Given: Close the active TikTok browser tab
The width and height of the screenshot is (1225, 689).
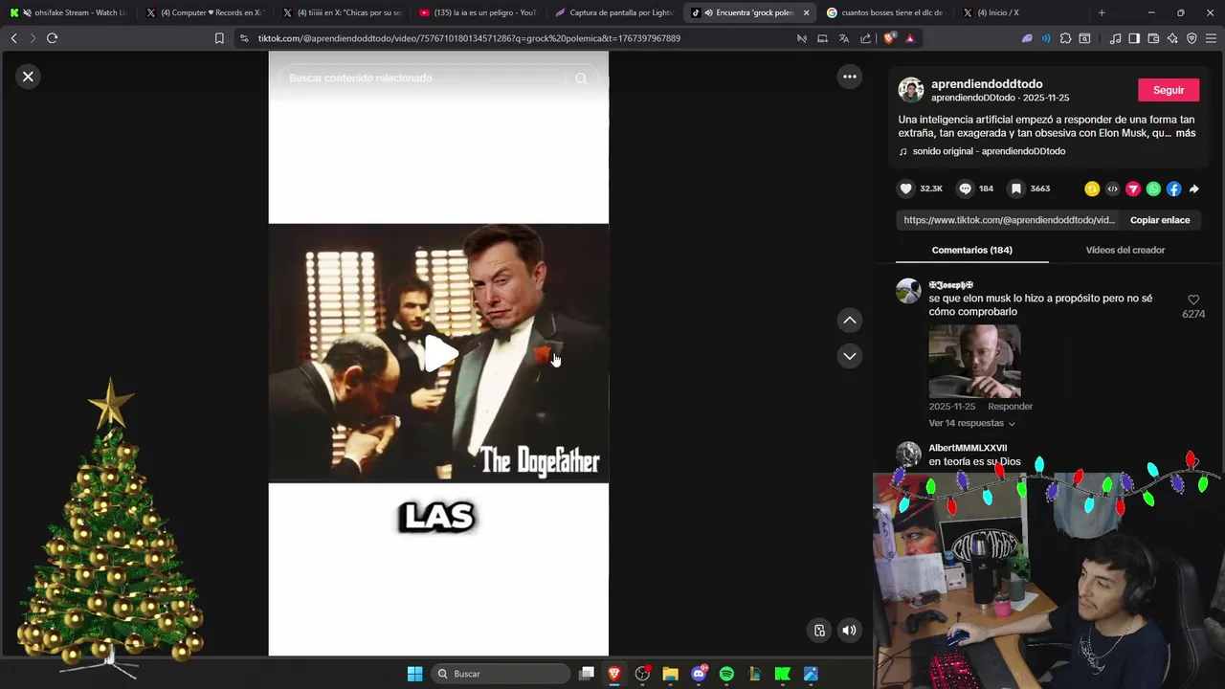Looking at the screenshot, I should (806, 12).
